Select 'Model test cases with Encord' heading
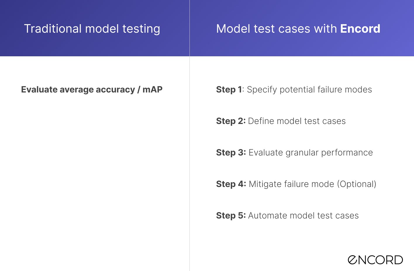The height and width of the screenshot is (271, 414). point(298,29)
